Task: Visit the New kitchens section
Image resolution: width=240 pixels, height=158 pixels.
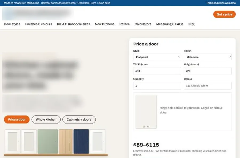Action: click(x=105, y=24)
